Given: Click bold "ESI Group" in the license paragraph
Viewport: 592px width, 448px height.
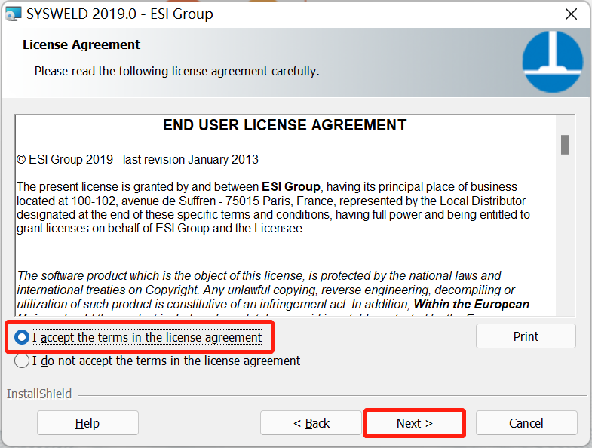Looking at the screenshot, I should click(291, 186).
